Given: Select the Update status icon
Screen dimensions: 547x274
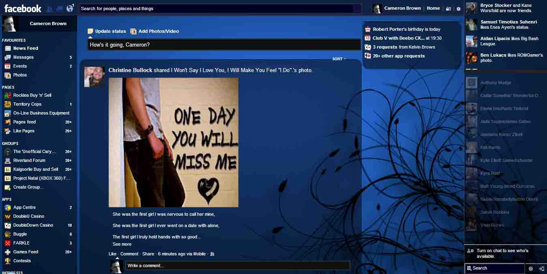Looking at the screenshot, I should click(90, 31).
